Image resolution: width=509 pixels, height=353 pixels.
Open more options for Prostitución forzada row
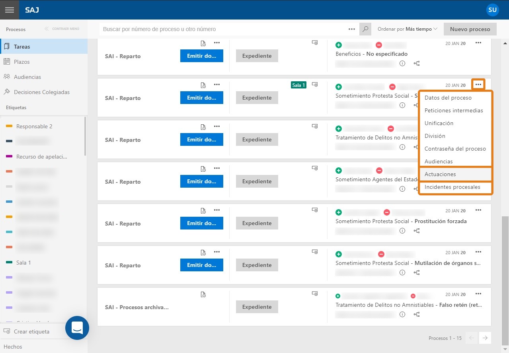478,210
